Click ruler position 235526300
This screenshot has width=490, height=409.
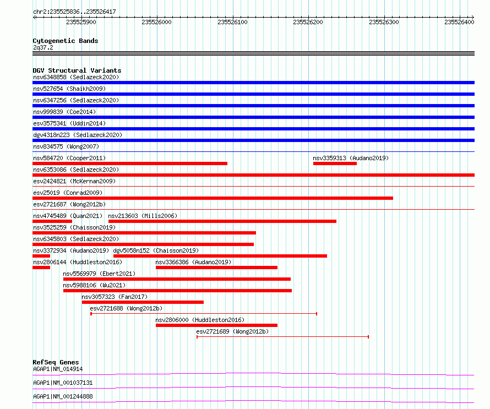pyautogui.click(x=384, y=22)
